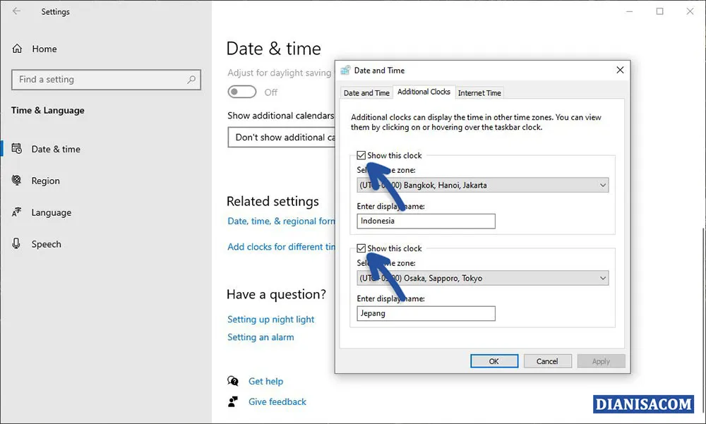
Task: Confirm settings with the OK button
Action: point(494,361)
